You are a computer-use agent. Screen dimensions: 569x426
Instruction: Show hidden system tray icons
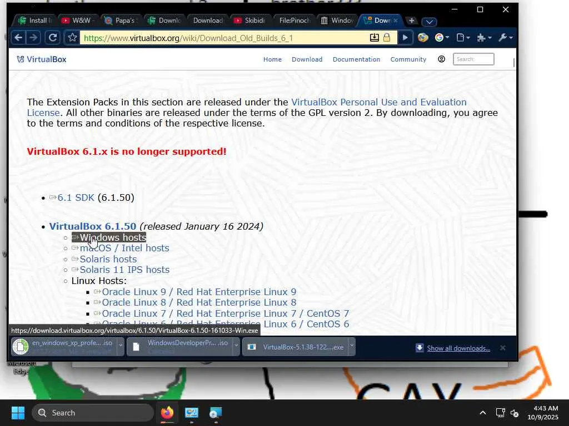(x=483, y=413)
